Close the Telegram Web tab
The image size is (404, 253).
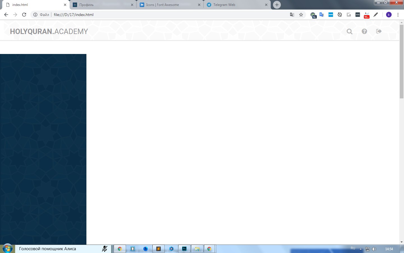[266, 5]
